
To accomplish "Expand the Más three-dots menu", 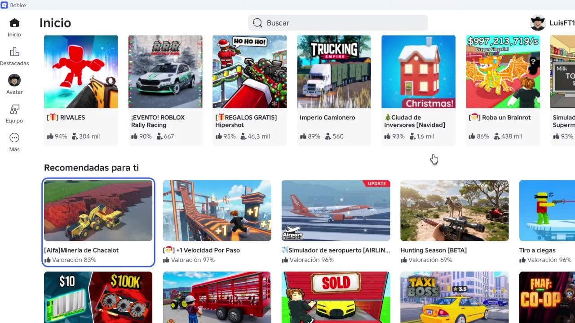I will click(x=14, y=138).
